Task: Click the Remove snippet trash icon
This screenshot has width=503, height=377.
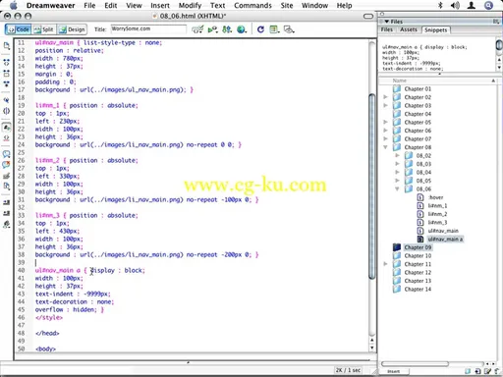Action: tap(497, 371)
